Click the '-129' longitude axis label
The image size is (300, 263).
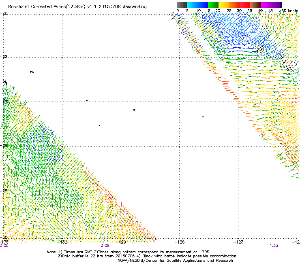point(121,242)
